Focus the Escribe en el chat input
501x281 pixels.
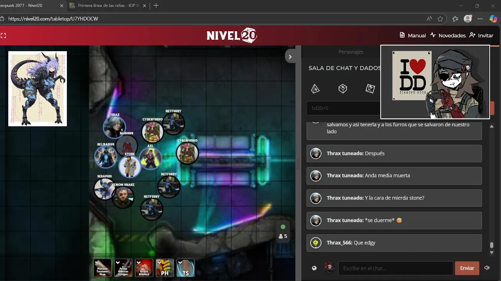coord(396,268)
